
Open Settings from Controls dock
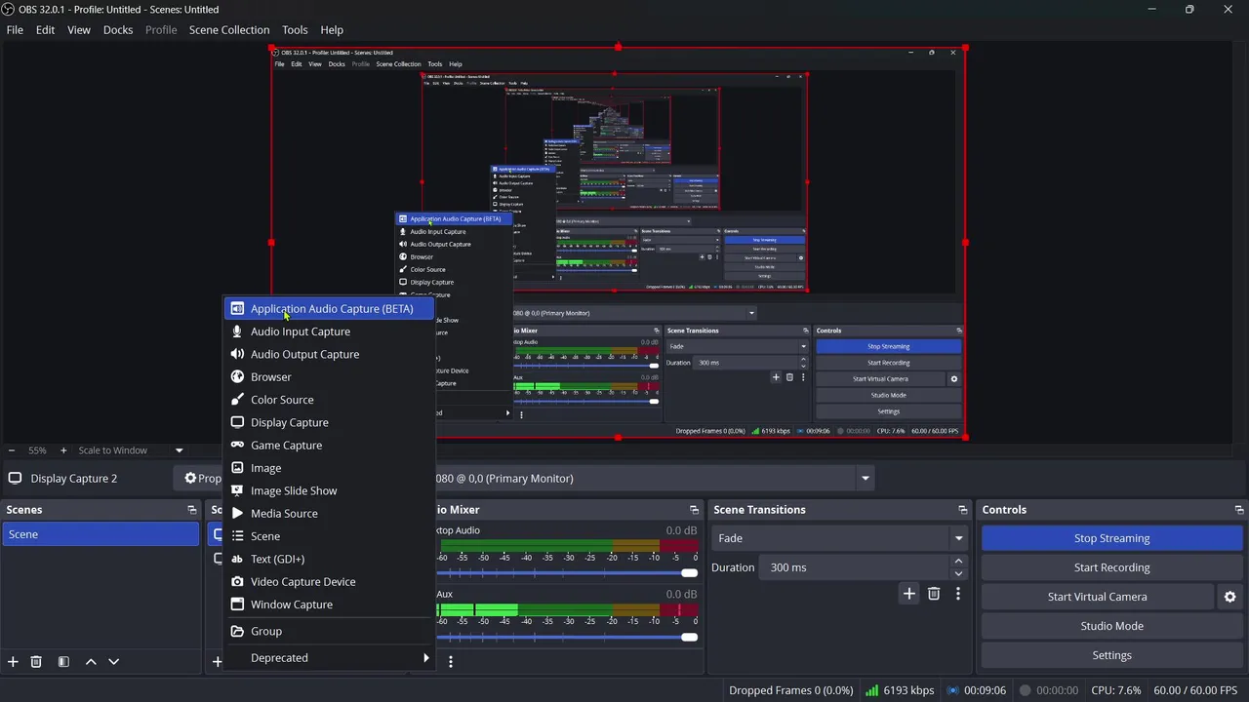(x=1111, y=655)
